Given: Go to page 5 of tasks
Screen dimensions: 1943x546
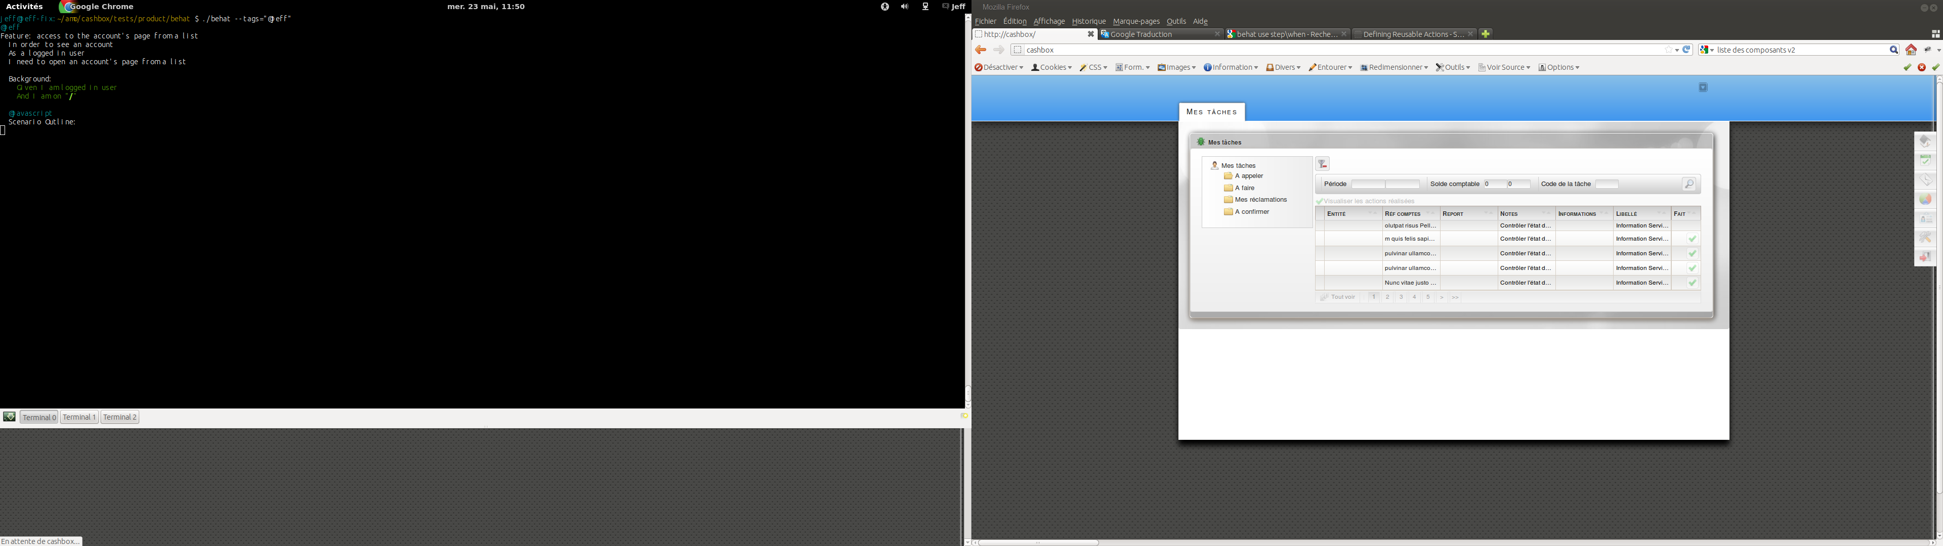Looking at the screenshot, I should [1428, 298].
